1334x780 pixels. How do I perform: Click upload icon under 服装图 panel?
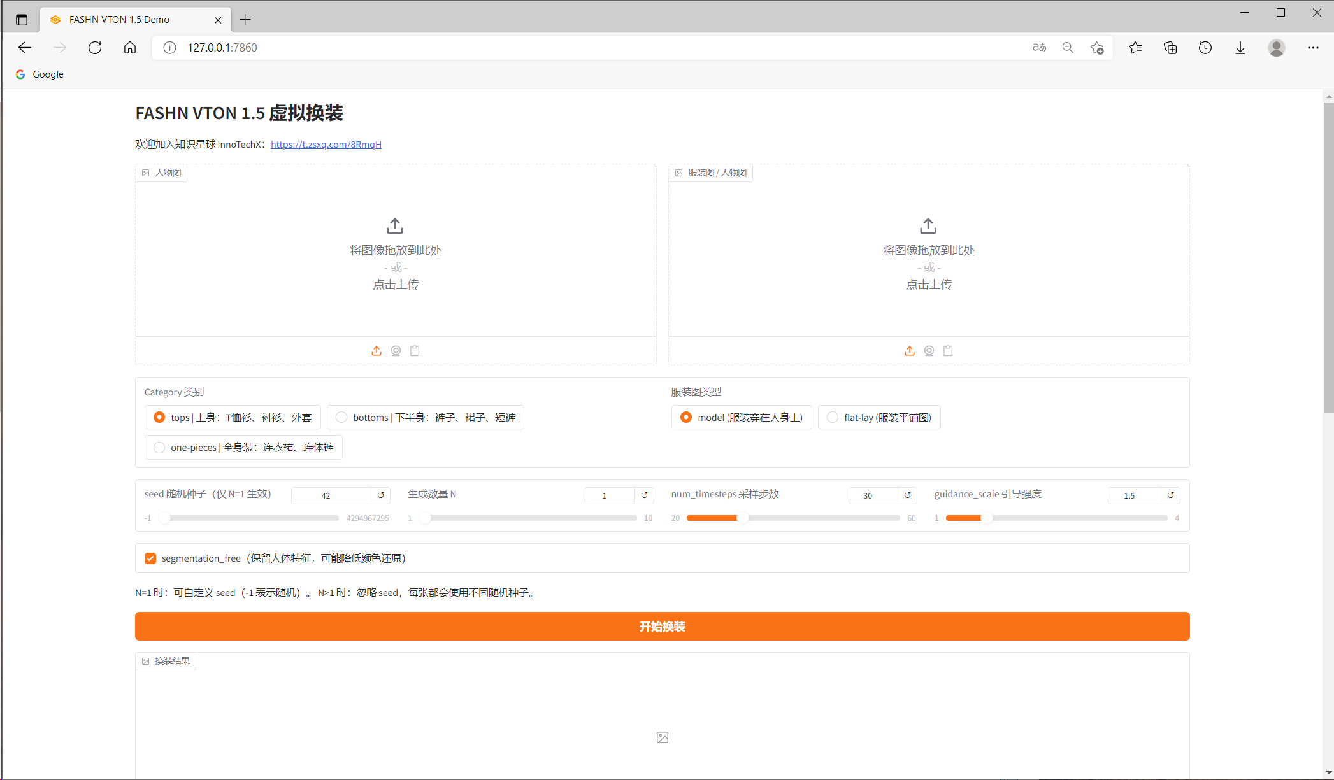910,351
